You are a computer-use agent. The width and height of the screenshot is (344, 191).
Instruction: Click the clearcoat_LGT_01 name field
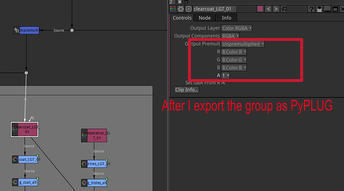(215, 9)
